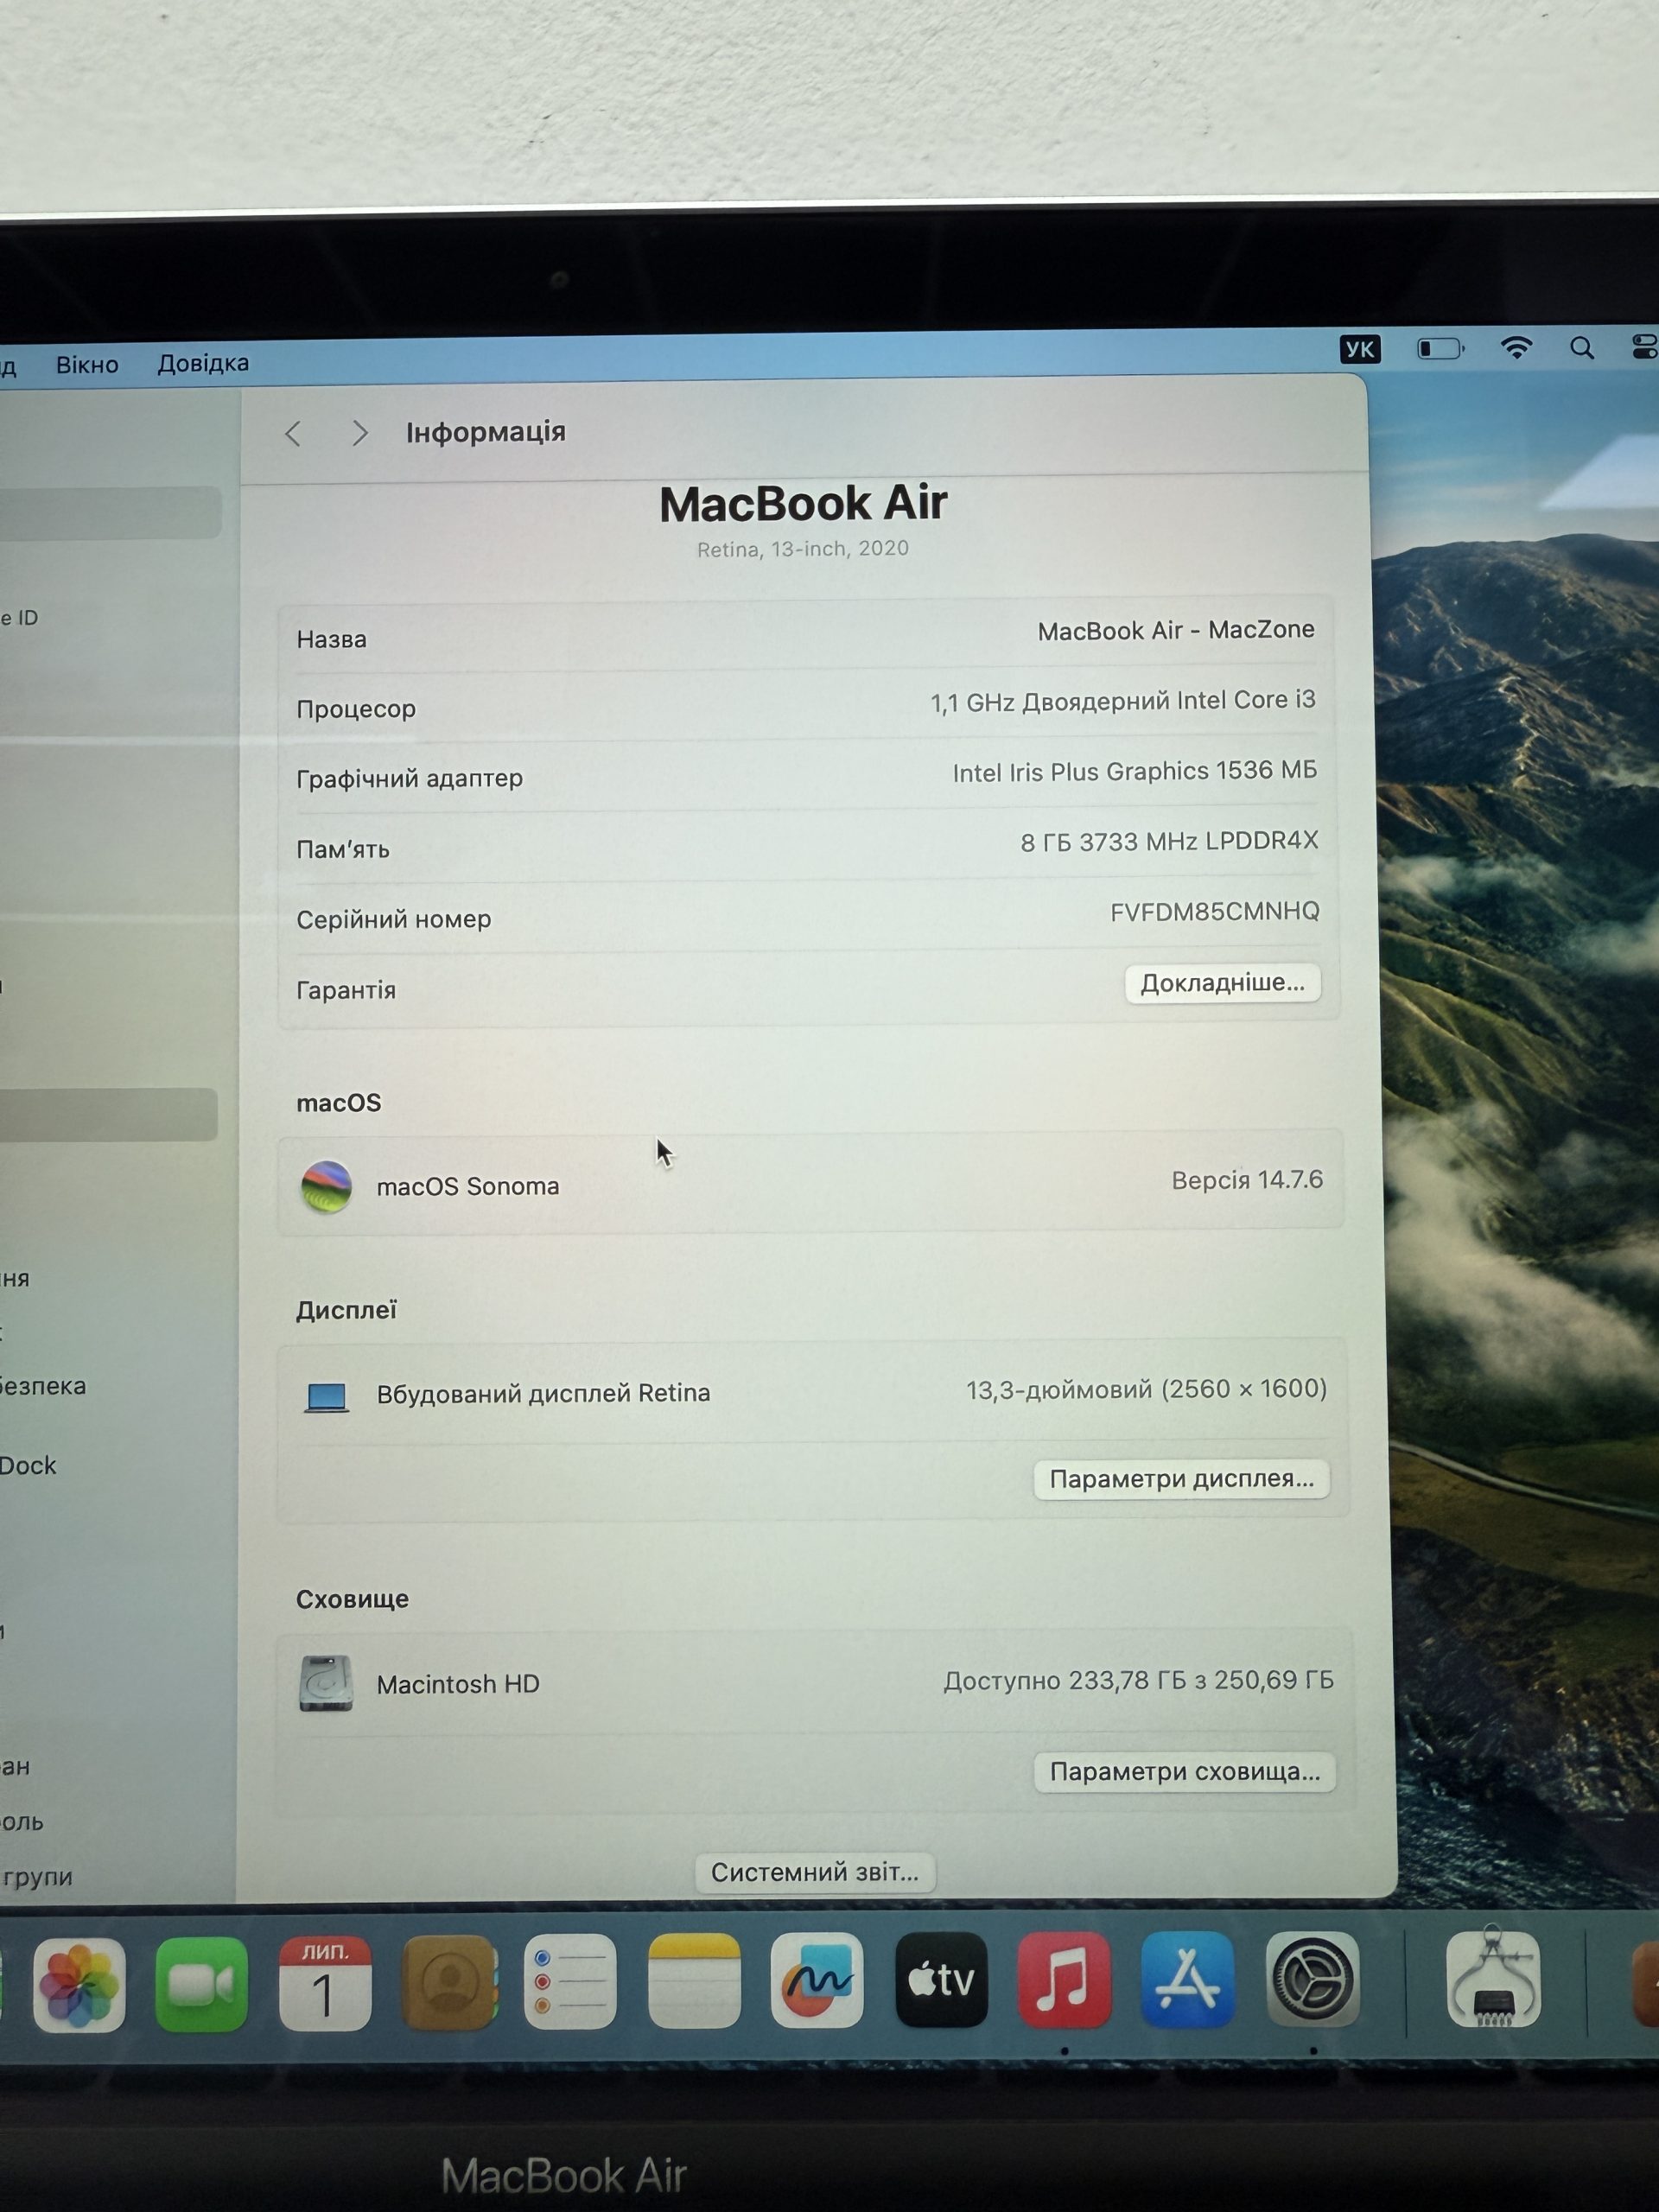
Task: Click the Wi-Fi status icon
Action: (x=1517, y=348)
